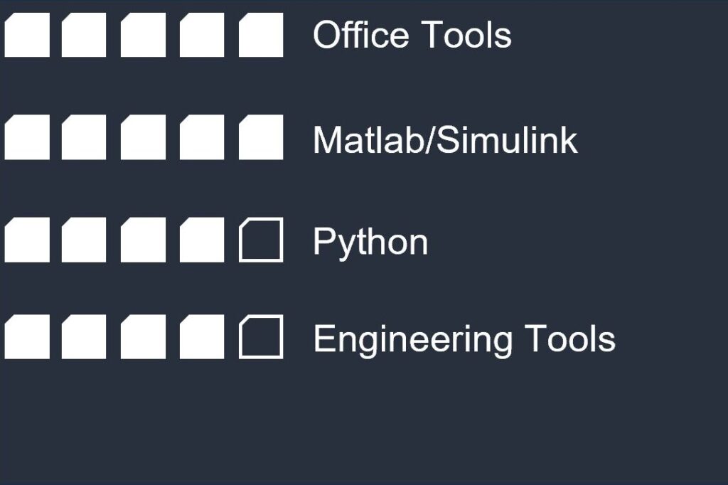The width and height of the screenshot is (728, 485).
Task: Click the fourth filled Python square
Action: point(202,240)
